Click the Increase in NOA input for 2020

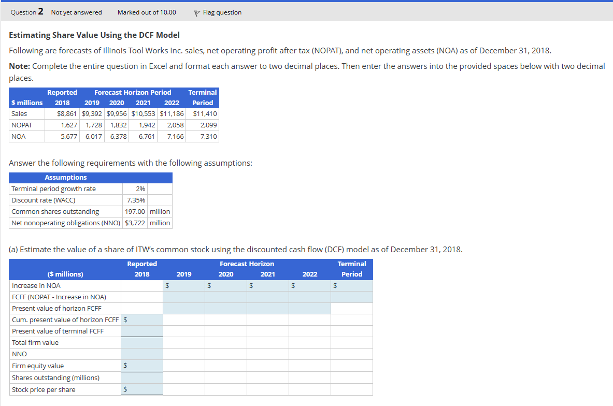pyautogui.click(x=226, y=285)
